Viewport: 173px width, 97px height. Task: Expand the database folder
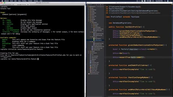point(89,13)
